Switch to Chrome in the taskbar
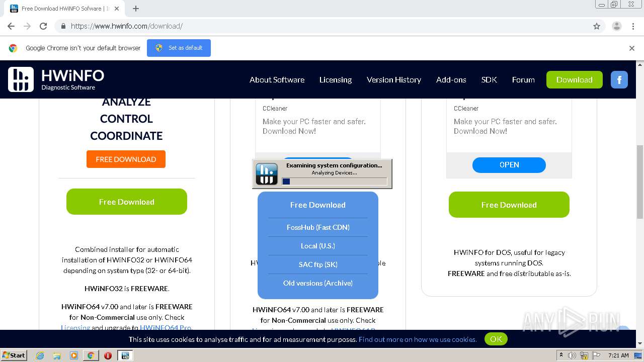This screenshot has height=362, width=644. pyautogui.click(x=91, y=355)
